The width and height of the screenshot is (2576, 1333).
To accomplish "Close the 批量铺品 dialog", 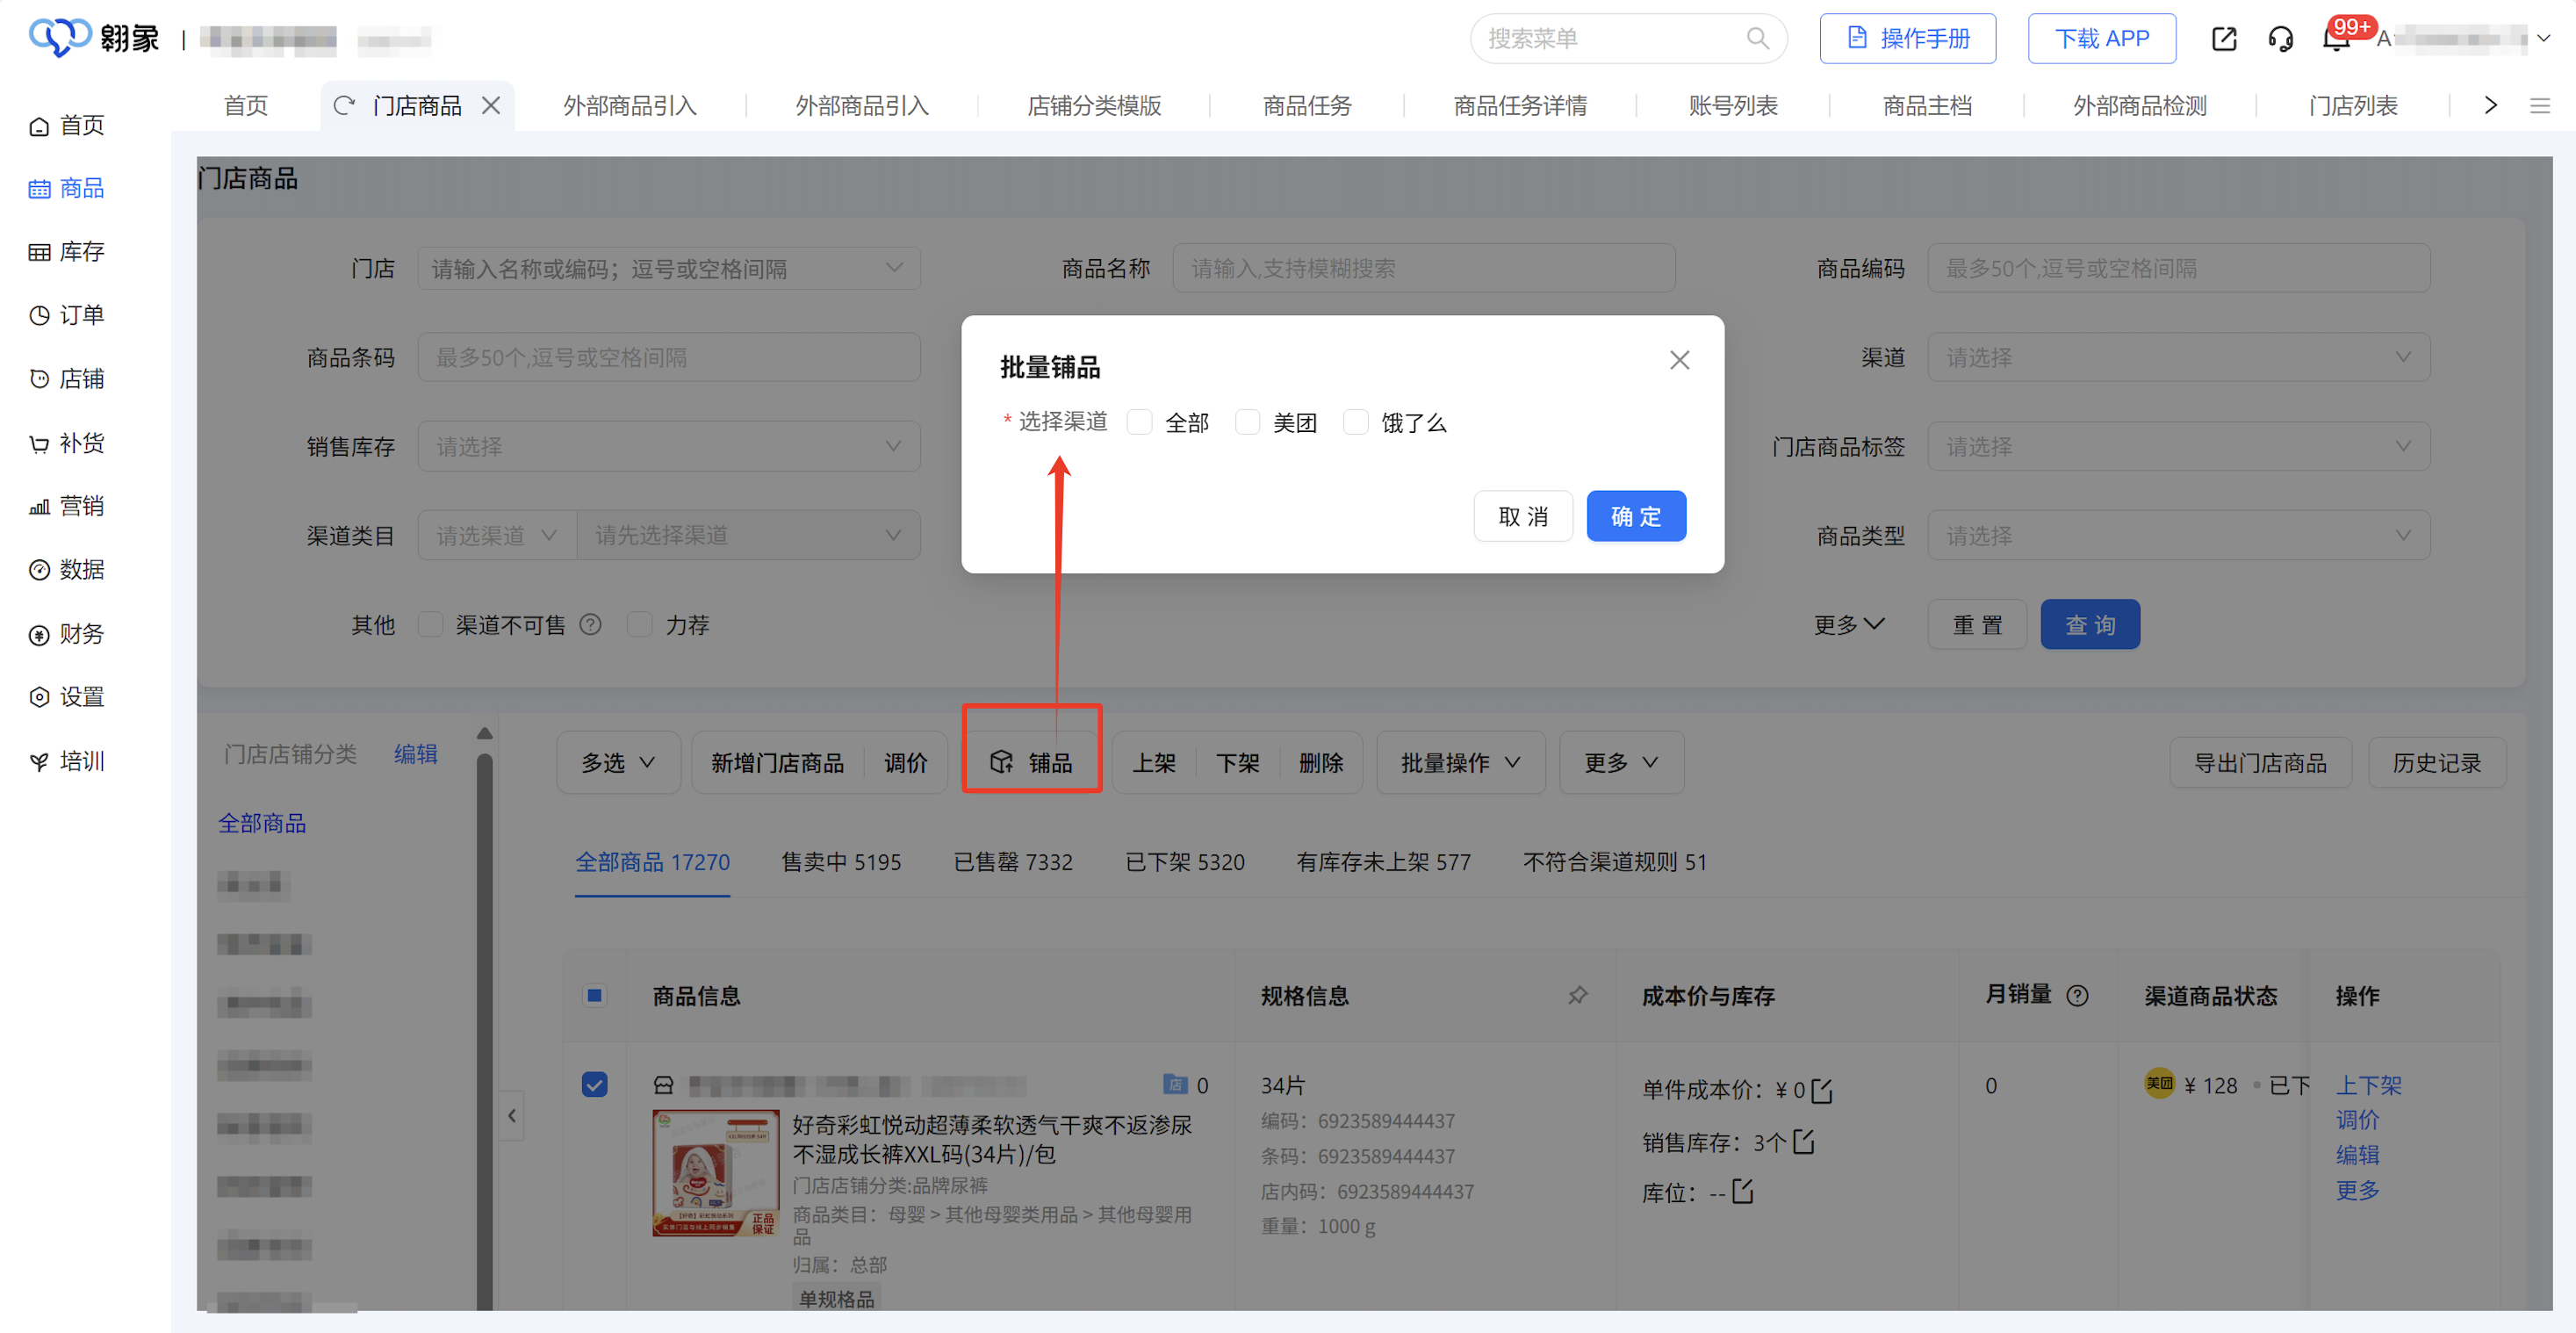I will tap(1679, 360).
